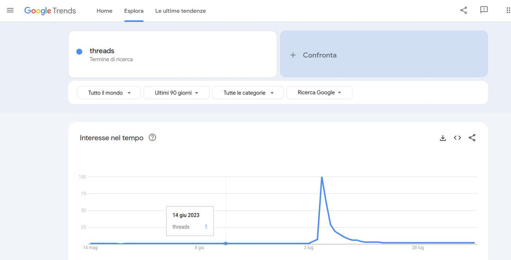The image size is (511, 260).
Task: Open the Tutto il mondo region dropdown
Action: coord(109,93)
